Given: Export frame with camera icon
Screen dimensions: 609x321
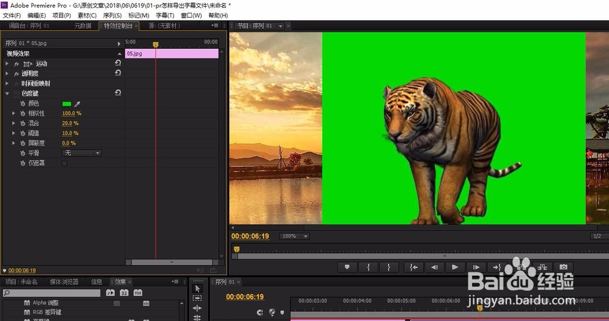Looking at the screenshot, I should pos(563,267).
